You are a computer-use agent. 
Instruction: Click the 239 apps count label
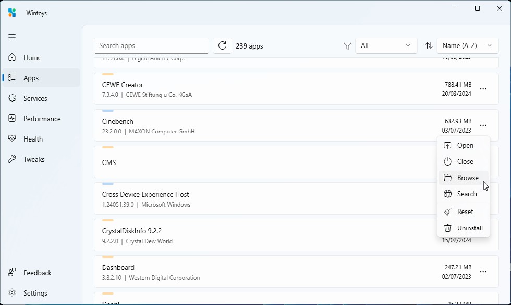[x=249, y=46]
